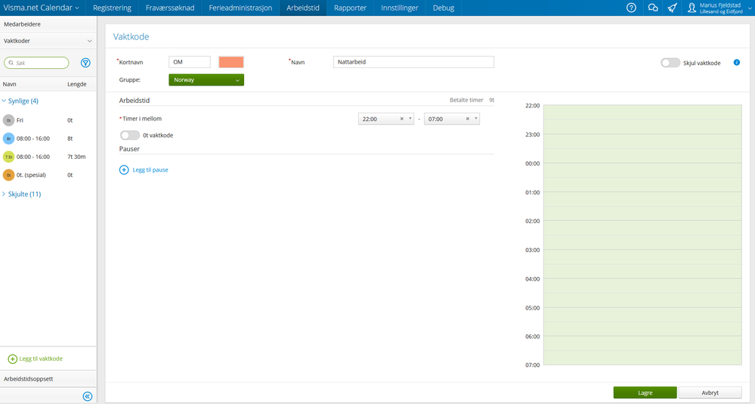Go to the Rapporter tab
Screen dimensions: 755x404
click(x=350, y=8)
